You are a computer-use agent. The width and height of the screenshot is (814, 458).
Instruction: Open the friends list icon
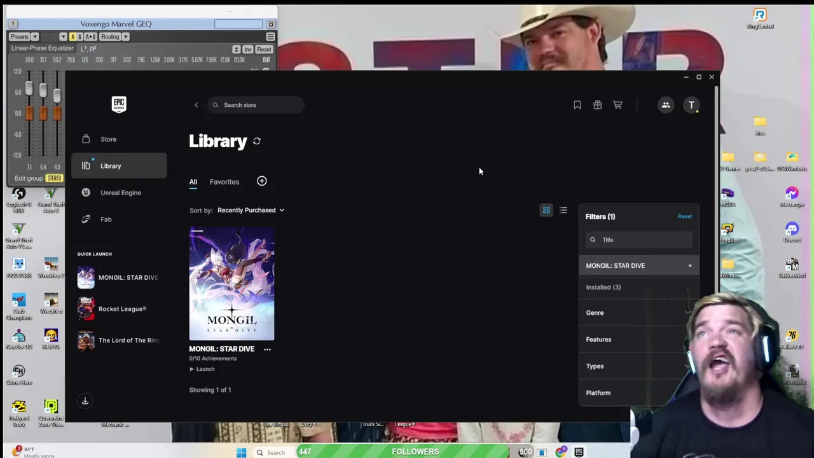pos(666,105)
